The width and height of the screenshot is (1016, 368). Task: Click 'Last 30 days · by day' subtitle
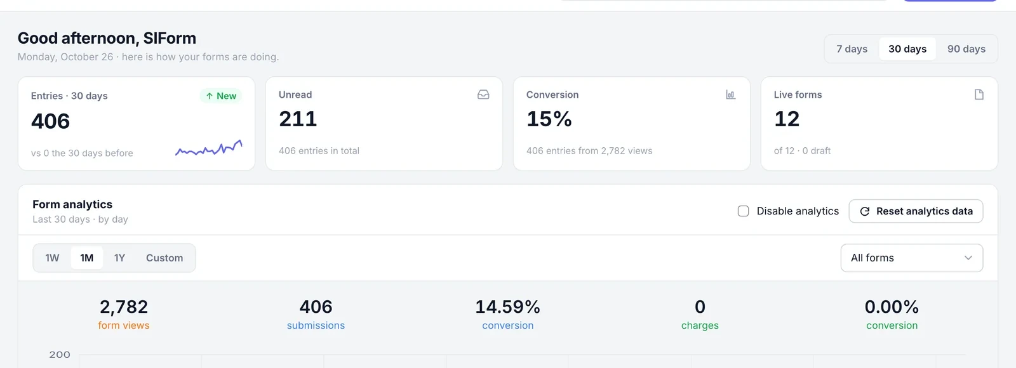point(80,220)
